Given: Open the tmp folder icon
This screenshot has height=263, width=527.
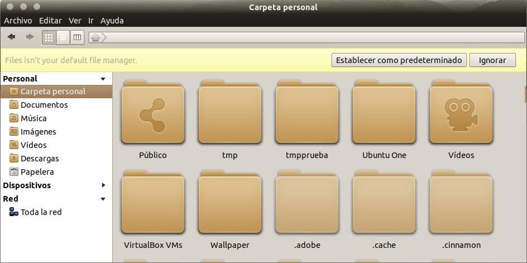Looking at the screenshot, I should pyautogui.click(x=230, y=112).
